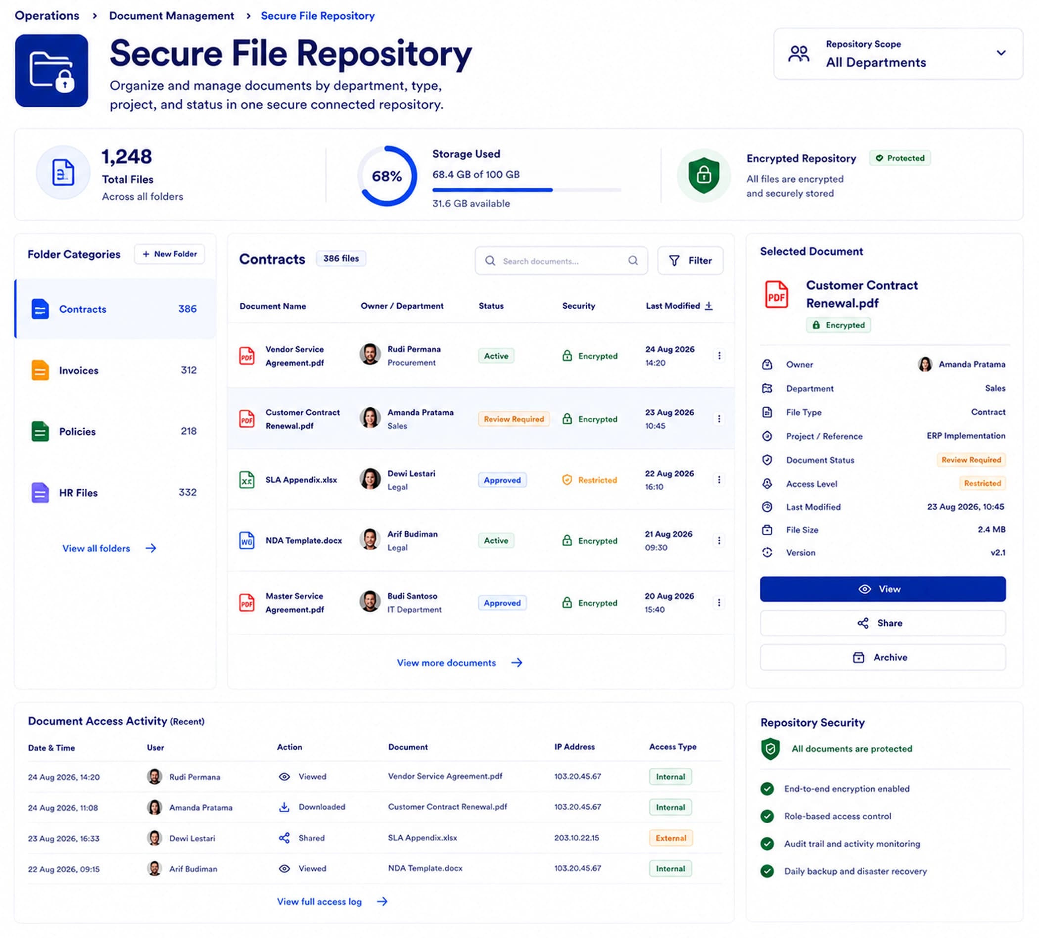Click the PDF icon for Customer Contract Renewal.pdf row
This screenshot has width=1039, height=938.
[x=247, y=419]
